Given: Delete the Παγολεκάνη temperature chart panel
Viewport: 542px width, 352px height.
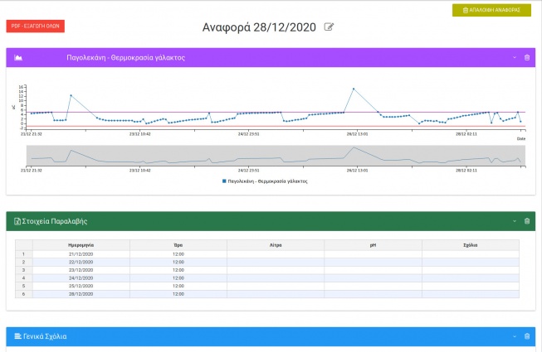Looking at the screenshot, I should point(526,58).
